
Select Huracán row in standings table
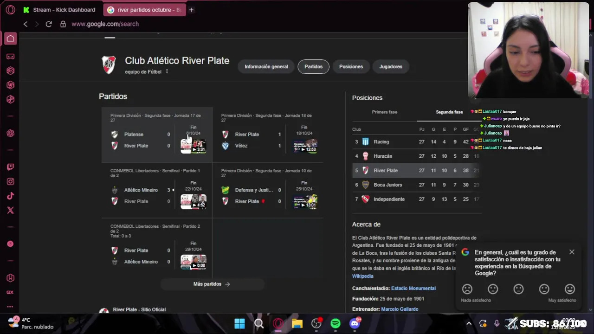coord(416,156)
